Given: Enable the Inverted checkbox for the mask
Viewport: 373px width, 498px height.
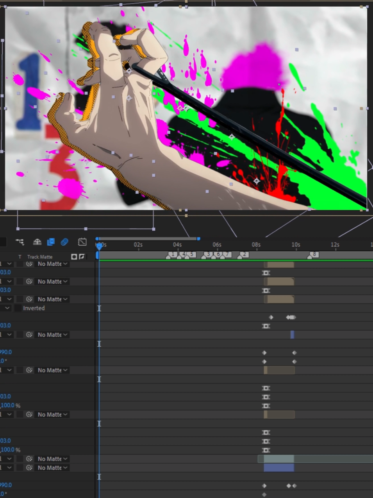Looking at the screenshot, I should 18,308.
